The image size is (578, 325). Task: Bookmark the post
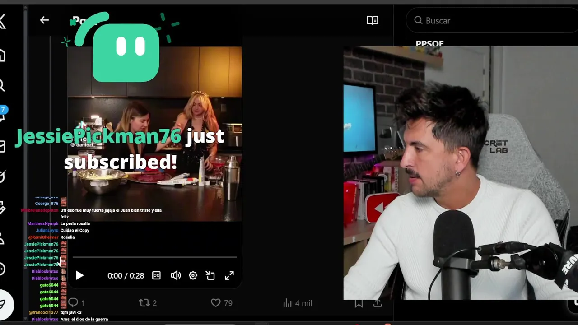point(359,303)
